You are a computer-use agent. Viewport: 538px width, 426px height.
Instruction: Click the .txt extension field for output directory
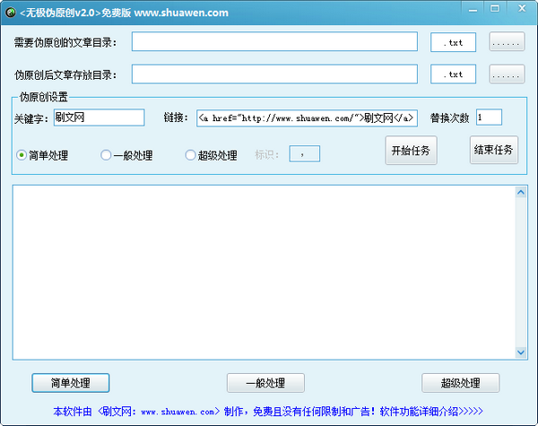[x=453, y=74]
